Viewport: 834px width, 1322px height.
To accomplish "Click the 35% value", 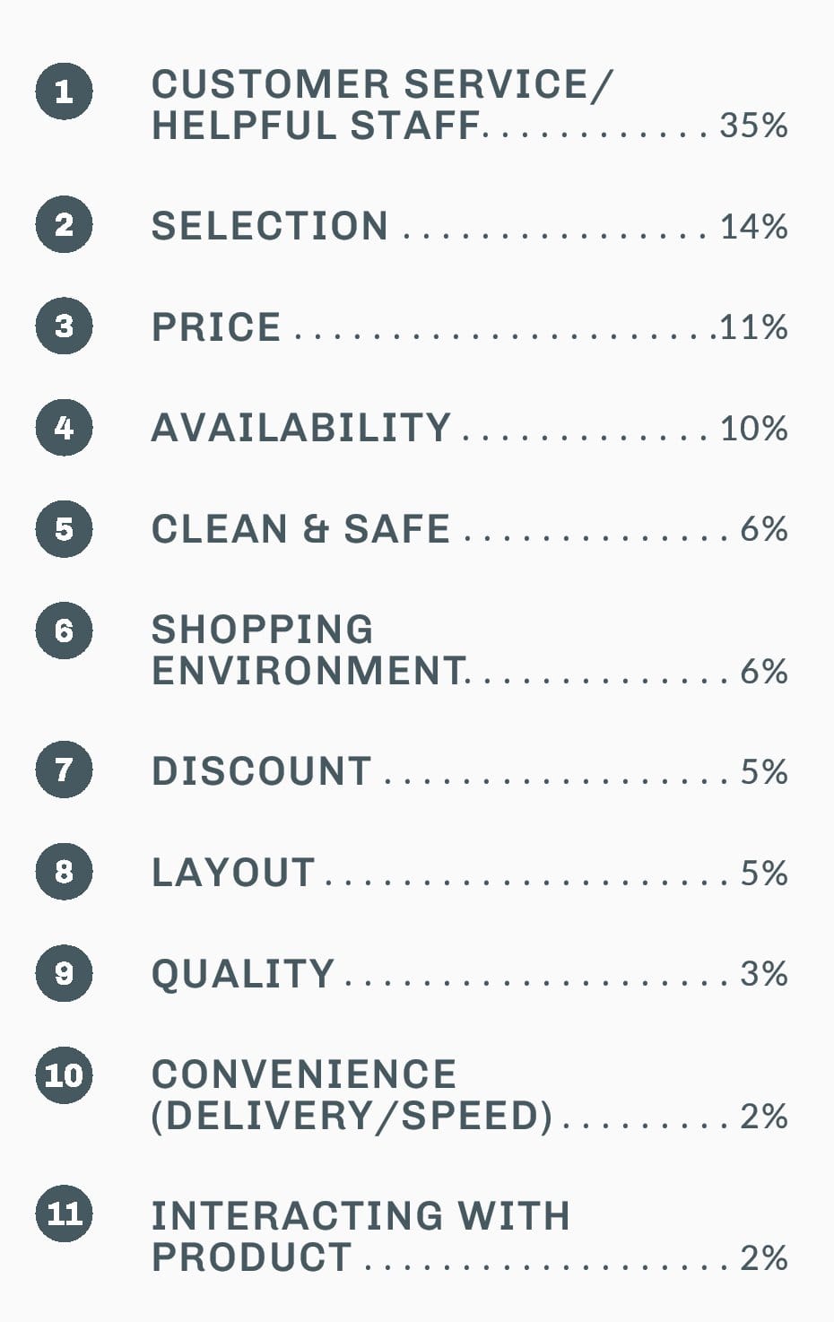I will coord(753,126).
